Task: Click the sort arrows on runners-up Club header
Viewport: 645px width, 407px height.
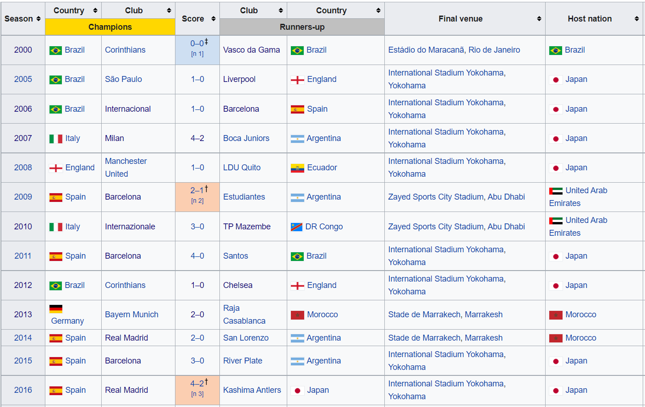Action: [281, 11]
